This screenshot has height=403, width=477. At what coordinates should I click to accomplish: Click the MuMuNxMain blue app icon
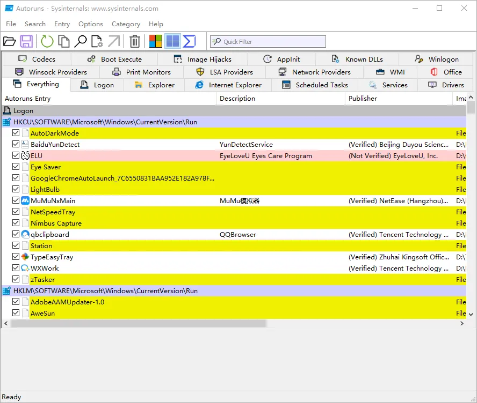pos(25,200)
